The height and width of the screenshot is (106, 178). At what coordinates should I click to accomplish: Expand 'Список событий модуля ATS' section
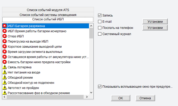tap(48, 10)
